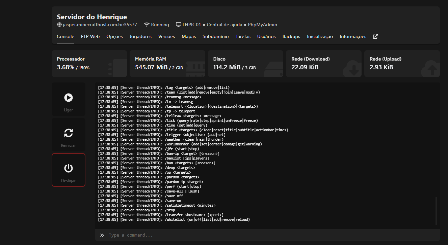Screen dimensions: 448x245
Task: Click the wifi Running status icon
Action: (147, 25)
